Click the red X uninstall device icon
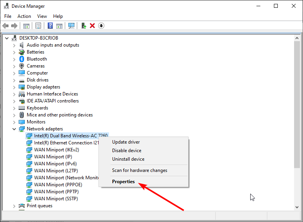303x222 pixels. point(92,26)
